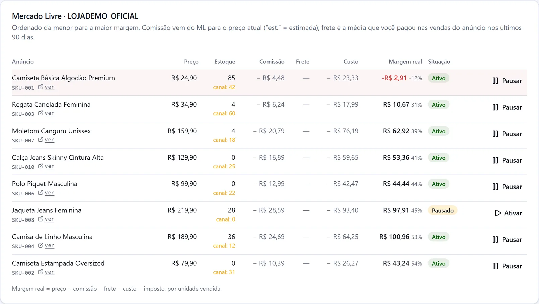Click margin value R$ 100,96
Screen dimensions: 539x304
(394, 237)
